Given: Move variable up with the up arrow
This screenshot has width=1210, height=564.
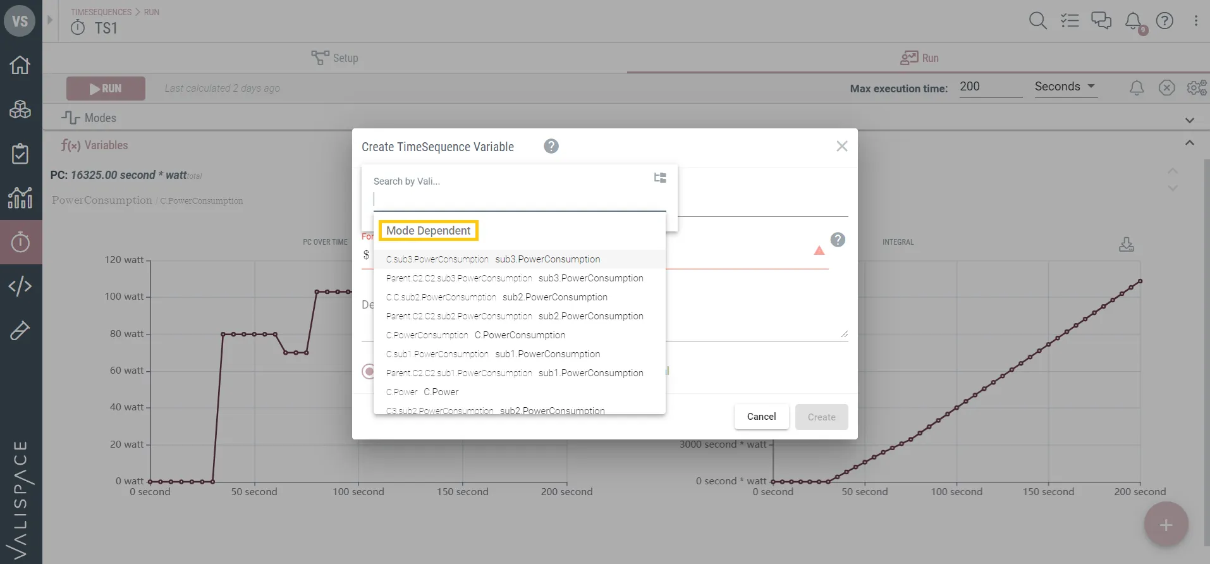Looking at the screenshot, I should coord(1173,171).
